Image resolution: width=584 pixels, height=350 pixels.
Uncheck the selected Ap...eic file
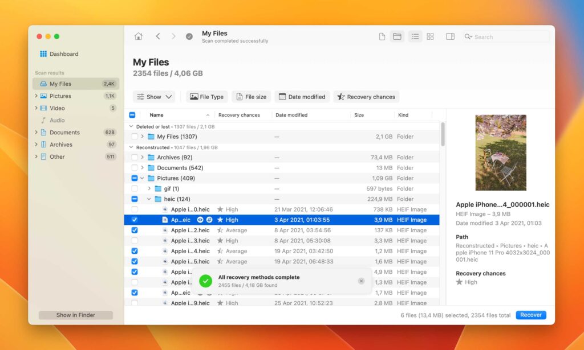[x=134, y=220]
